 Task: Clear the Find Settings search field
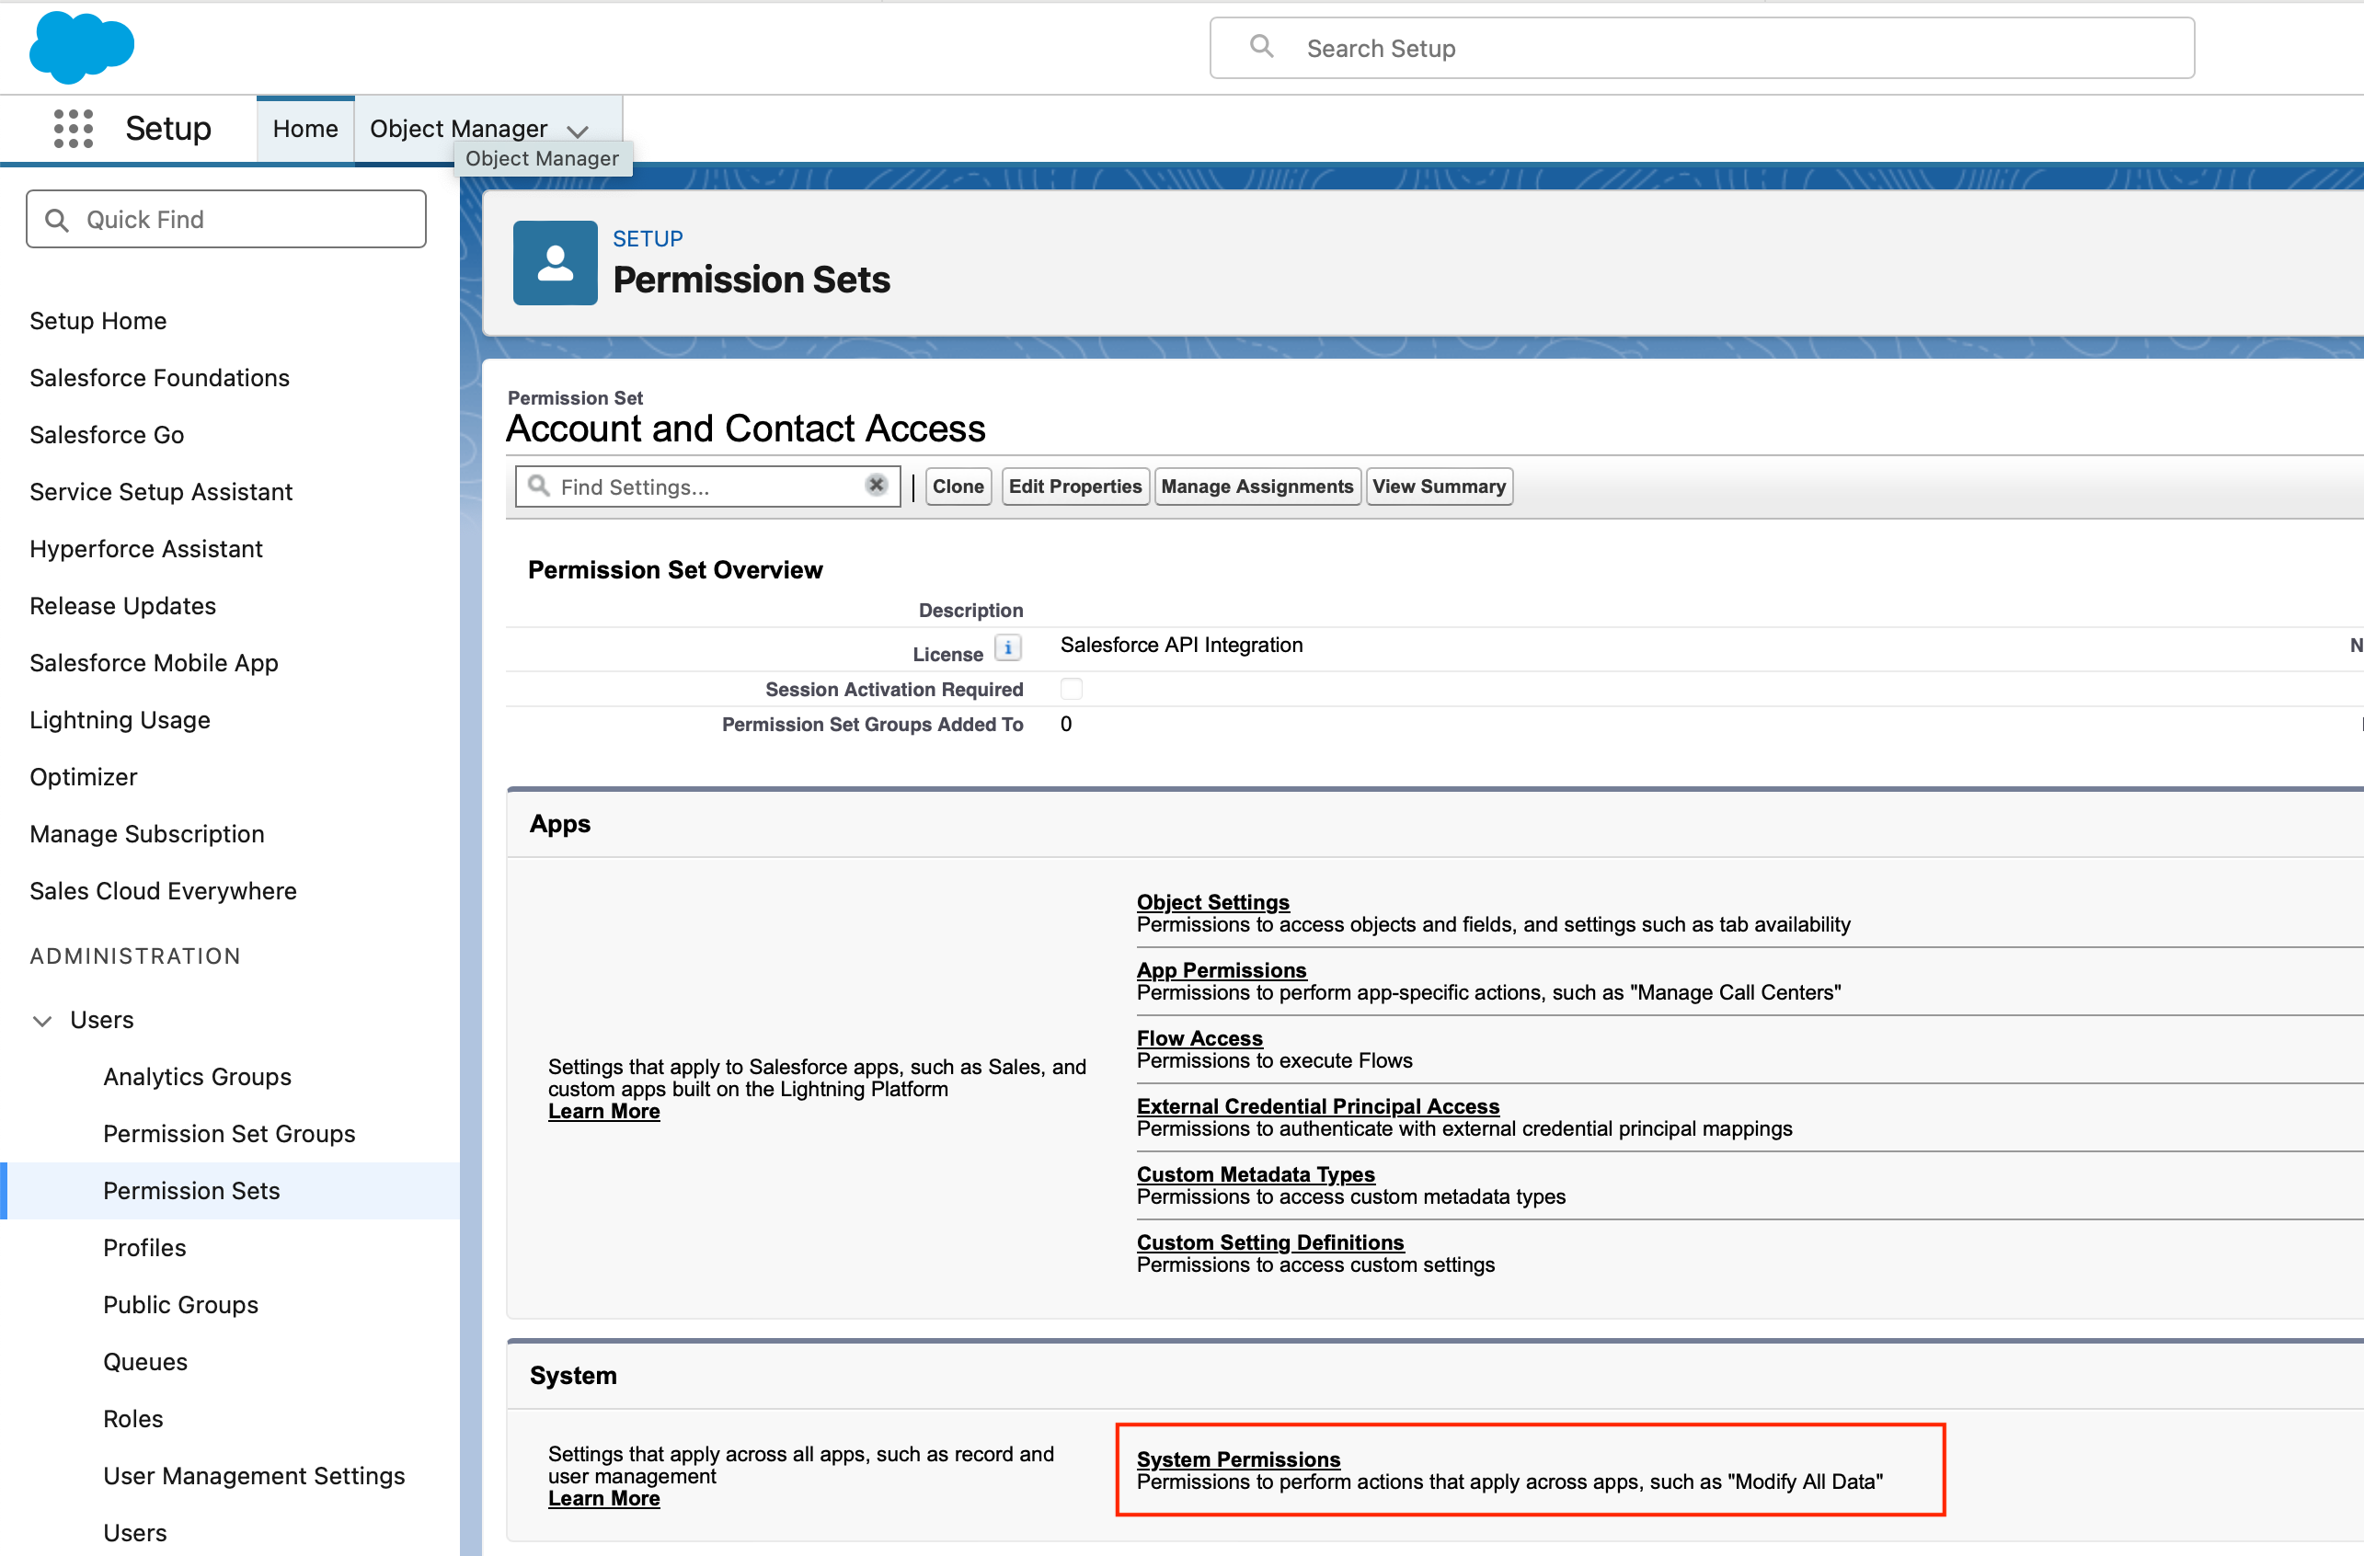click(875, 486)
